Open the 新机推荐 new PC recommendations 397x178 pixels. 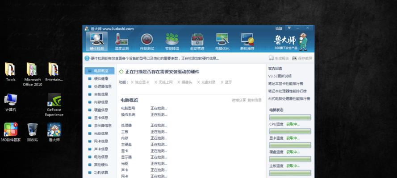coord(247,42)
